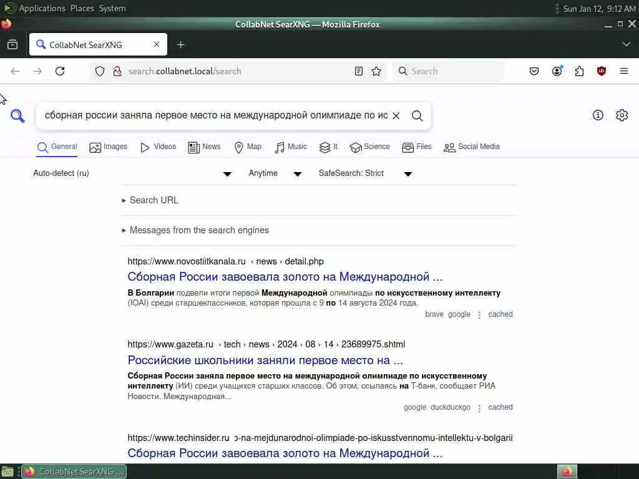Reload the current page
Viewport: 639px width, 479px height.
click(60, 71)
